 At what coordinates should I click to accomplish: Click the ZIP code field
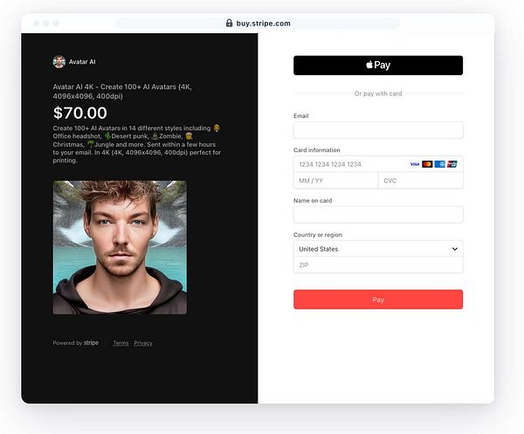[x=378, y=265]
